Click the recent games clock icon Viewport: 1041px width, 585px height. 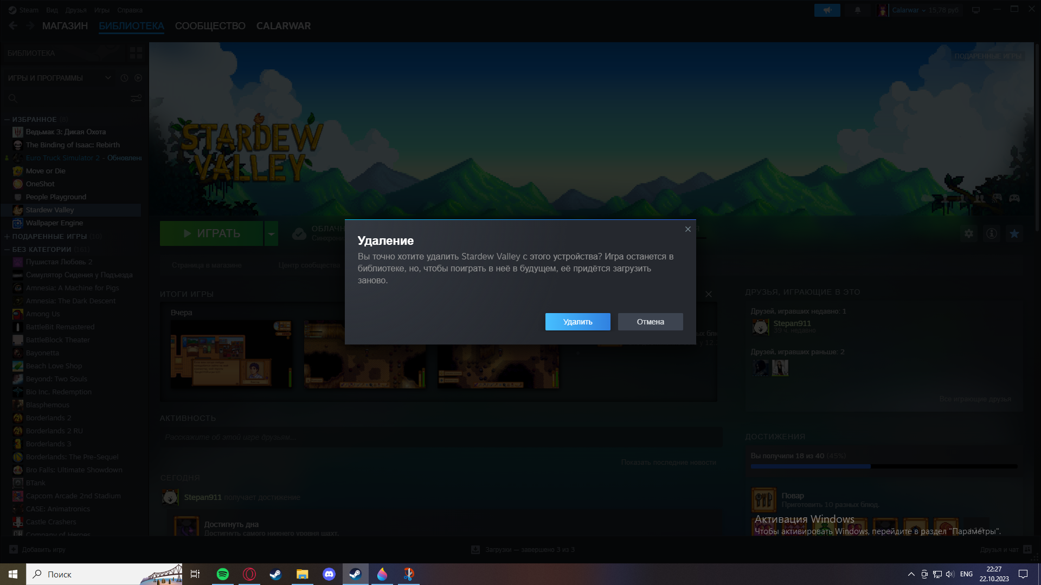[124, 78]
